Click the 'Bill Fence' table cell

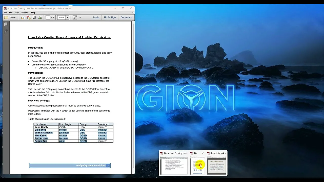46,130
